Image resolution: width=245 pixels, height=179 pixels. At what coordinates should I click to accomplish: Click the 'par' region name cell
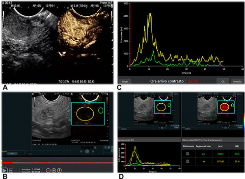[204, 154]
